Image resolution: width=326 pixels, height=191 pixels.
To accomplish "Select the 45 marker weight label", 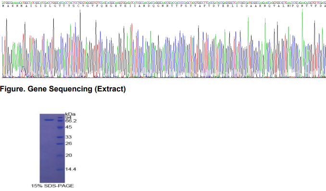I will (x=69, y=127).
